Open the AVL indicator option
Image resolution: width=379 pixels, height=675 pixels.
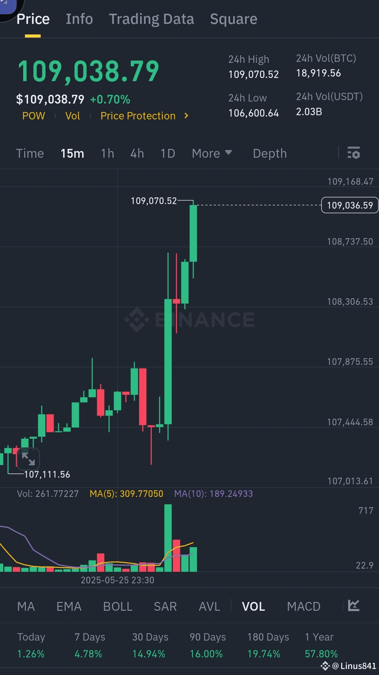[209, 607]
